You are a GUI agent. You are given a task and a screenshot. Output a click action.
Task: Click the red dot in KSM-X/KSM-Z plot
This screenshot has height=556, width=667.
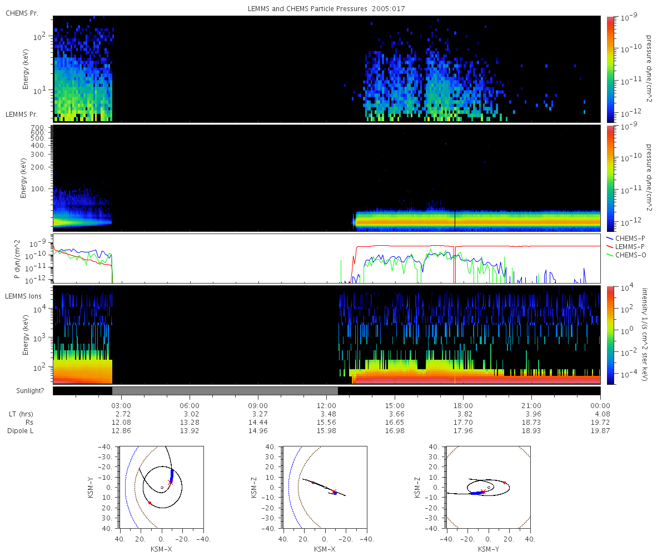click(313, 483)
